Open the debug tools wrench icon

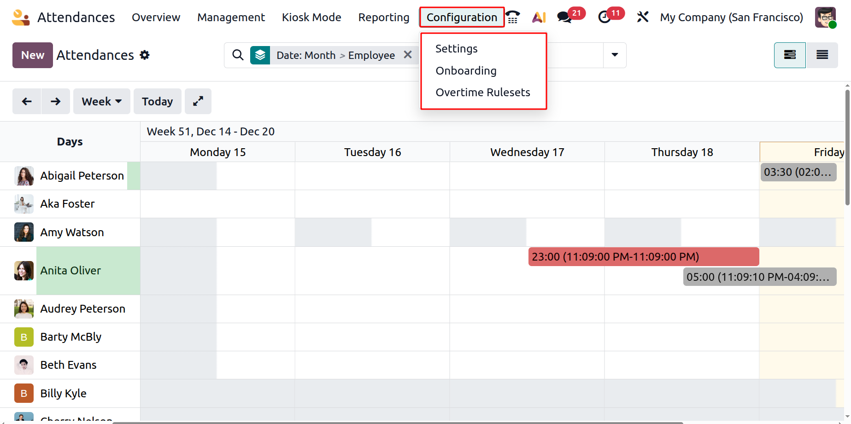point(642,17)
